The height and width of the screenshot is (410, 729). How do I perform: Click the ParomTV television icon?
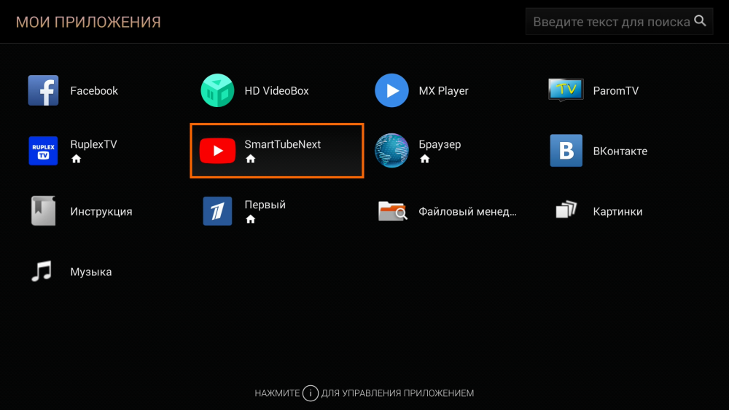pyautogui.click(x=566, y=90)
